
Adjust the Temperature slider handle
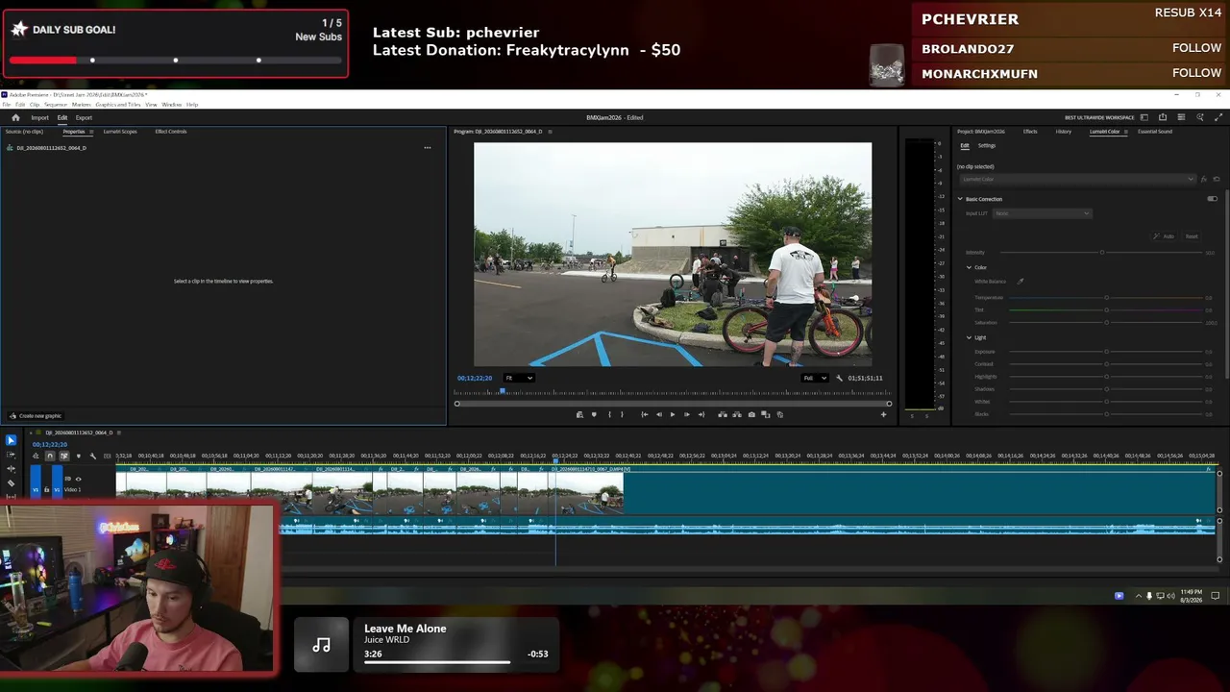1106,298
